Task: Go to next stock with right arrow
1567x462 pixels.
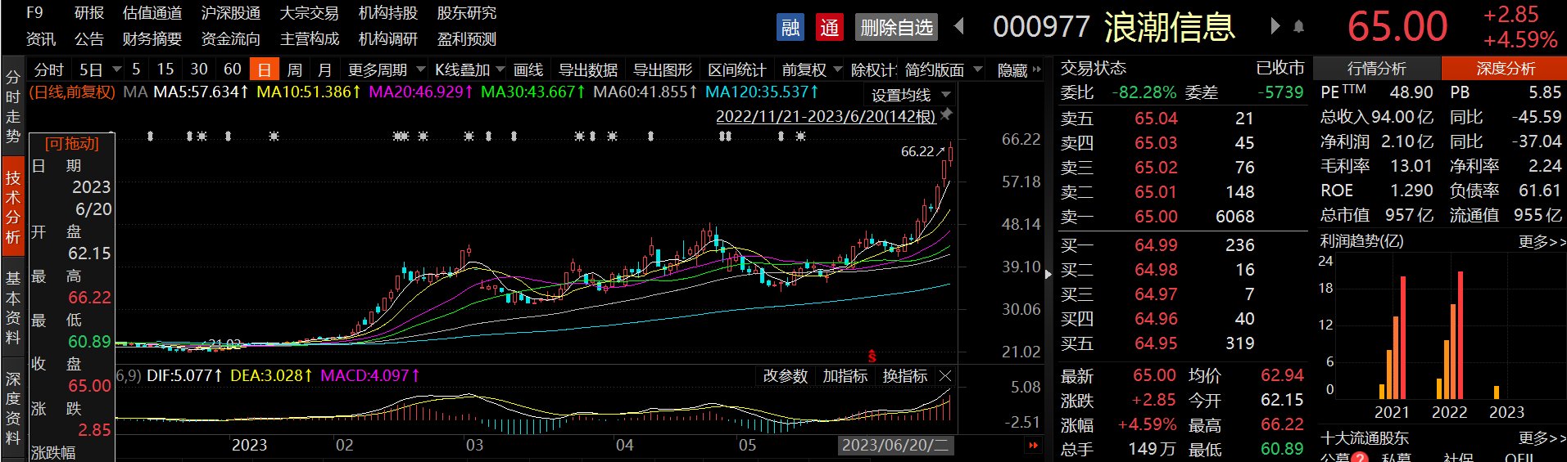Action: [1275, 26]
